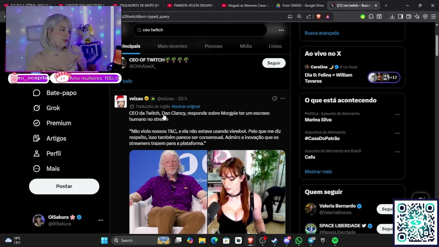Switch to Listas tab

click(x=275, y=46)
